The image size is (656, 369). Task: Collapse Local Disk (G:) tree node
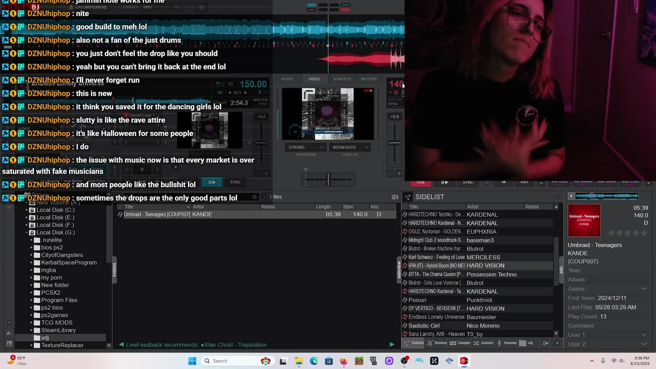(26, 232)
